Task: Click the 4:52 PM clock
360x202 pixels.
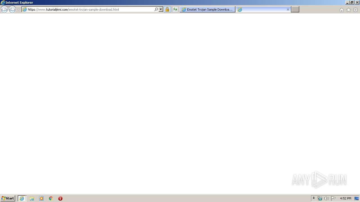Action: click(345, 198)
